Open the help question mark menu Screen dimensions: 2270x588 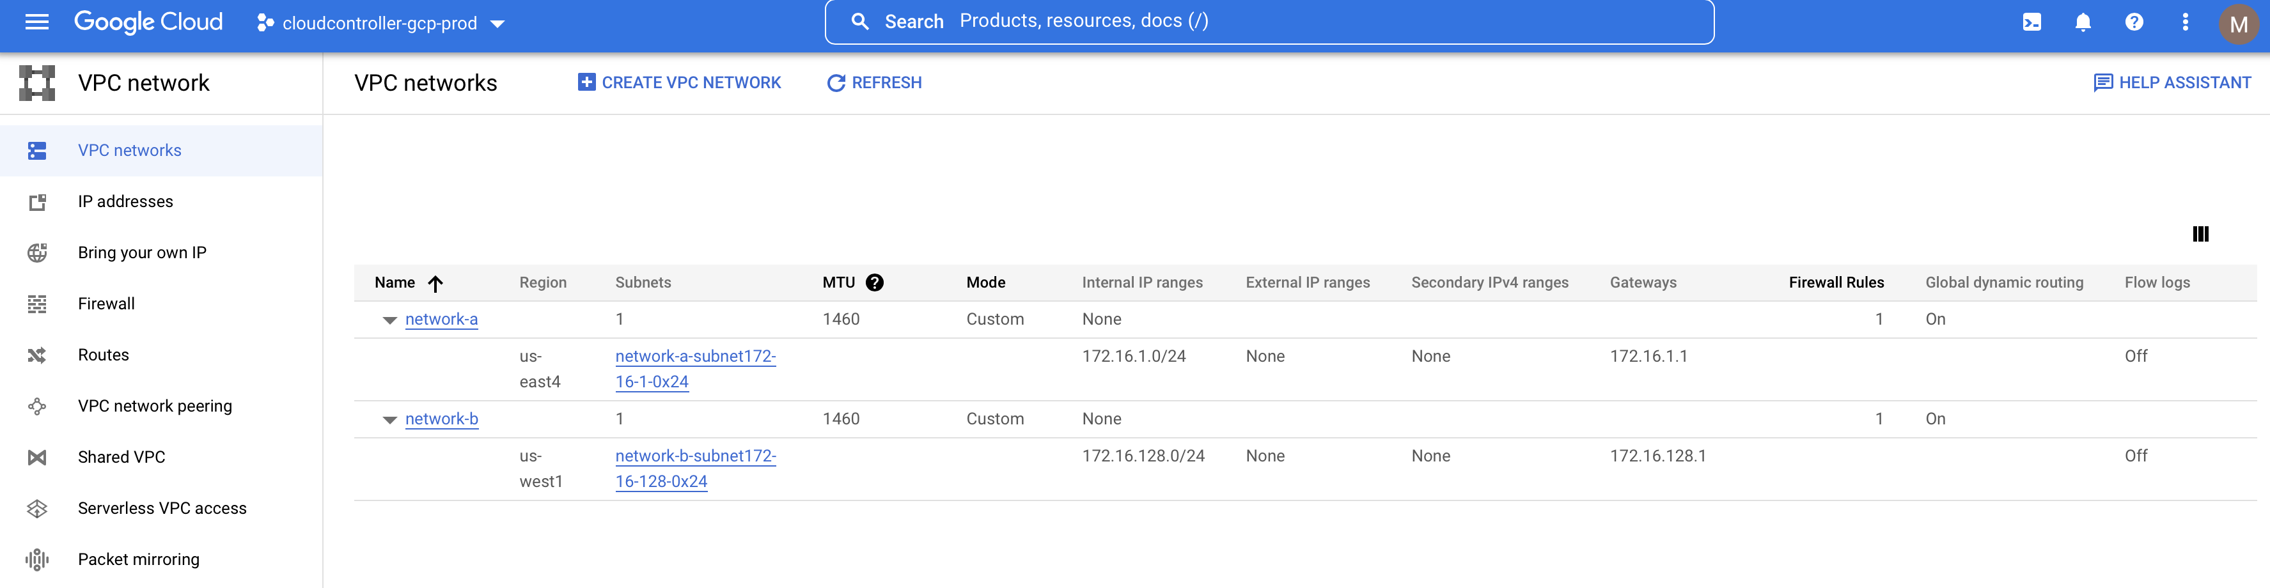click(x=2133, y=23)
